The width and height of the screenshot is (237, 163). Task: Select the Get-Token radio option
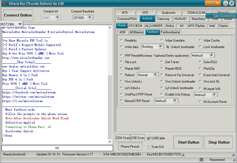(162, 62)
